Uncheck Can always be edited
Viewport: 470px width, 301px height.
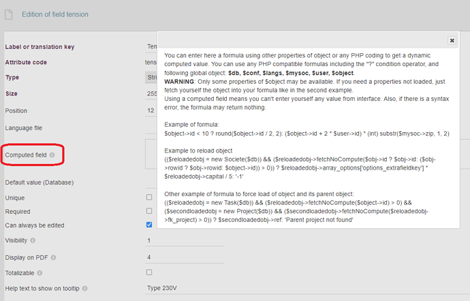[x=149, y=225]
